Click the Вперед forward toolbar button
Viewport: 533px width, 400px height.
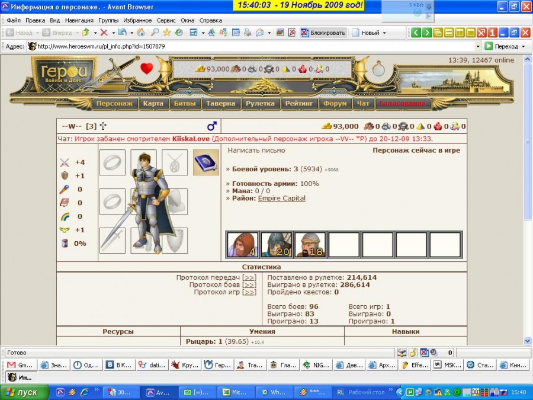coord(57,33)
